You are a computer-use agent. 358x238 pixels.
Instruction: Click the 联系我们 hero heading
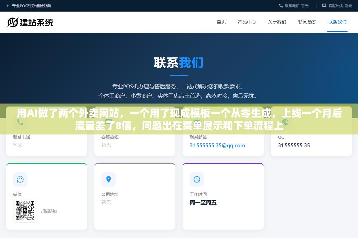(x=179, y=63)
